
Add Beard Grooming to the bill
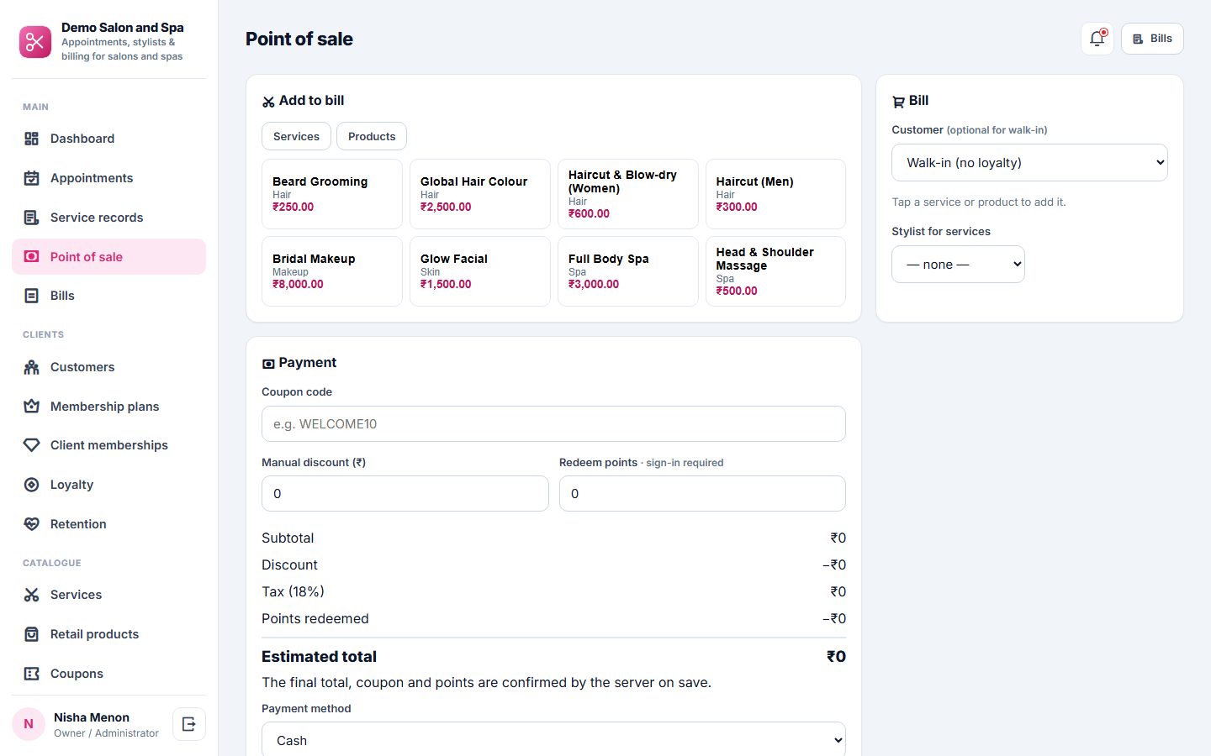(332, 194)
